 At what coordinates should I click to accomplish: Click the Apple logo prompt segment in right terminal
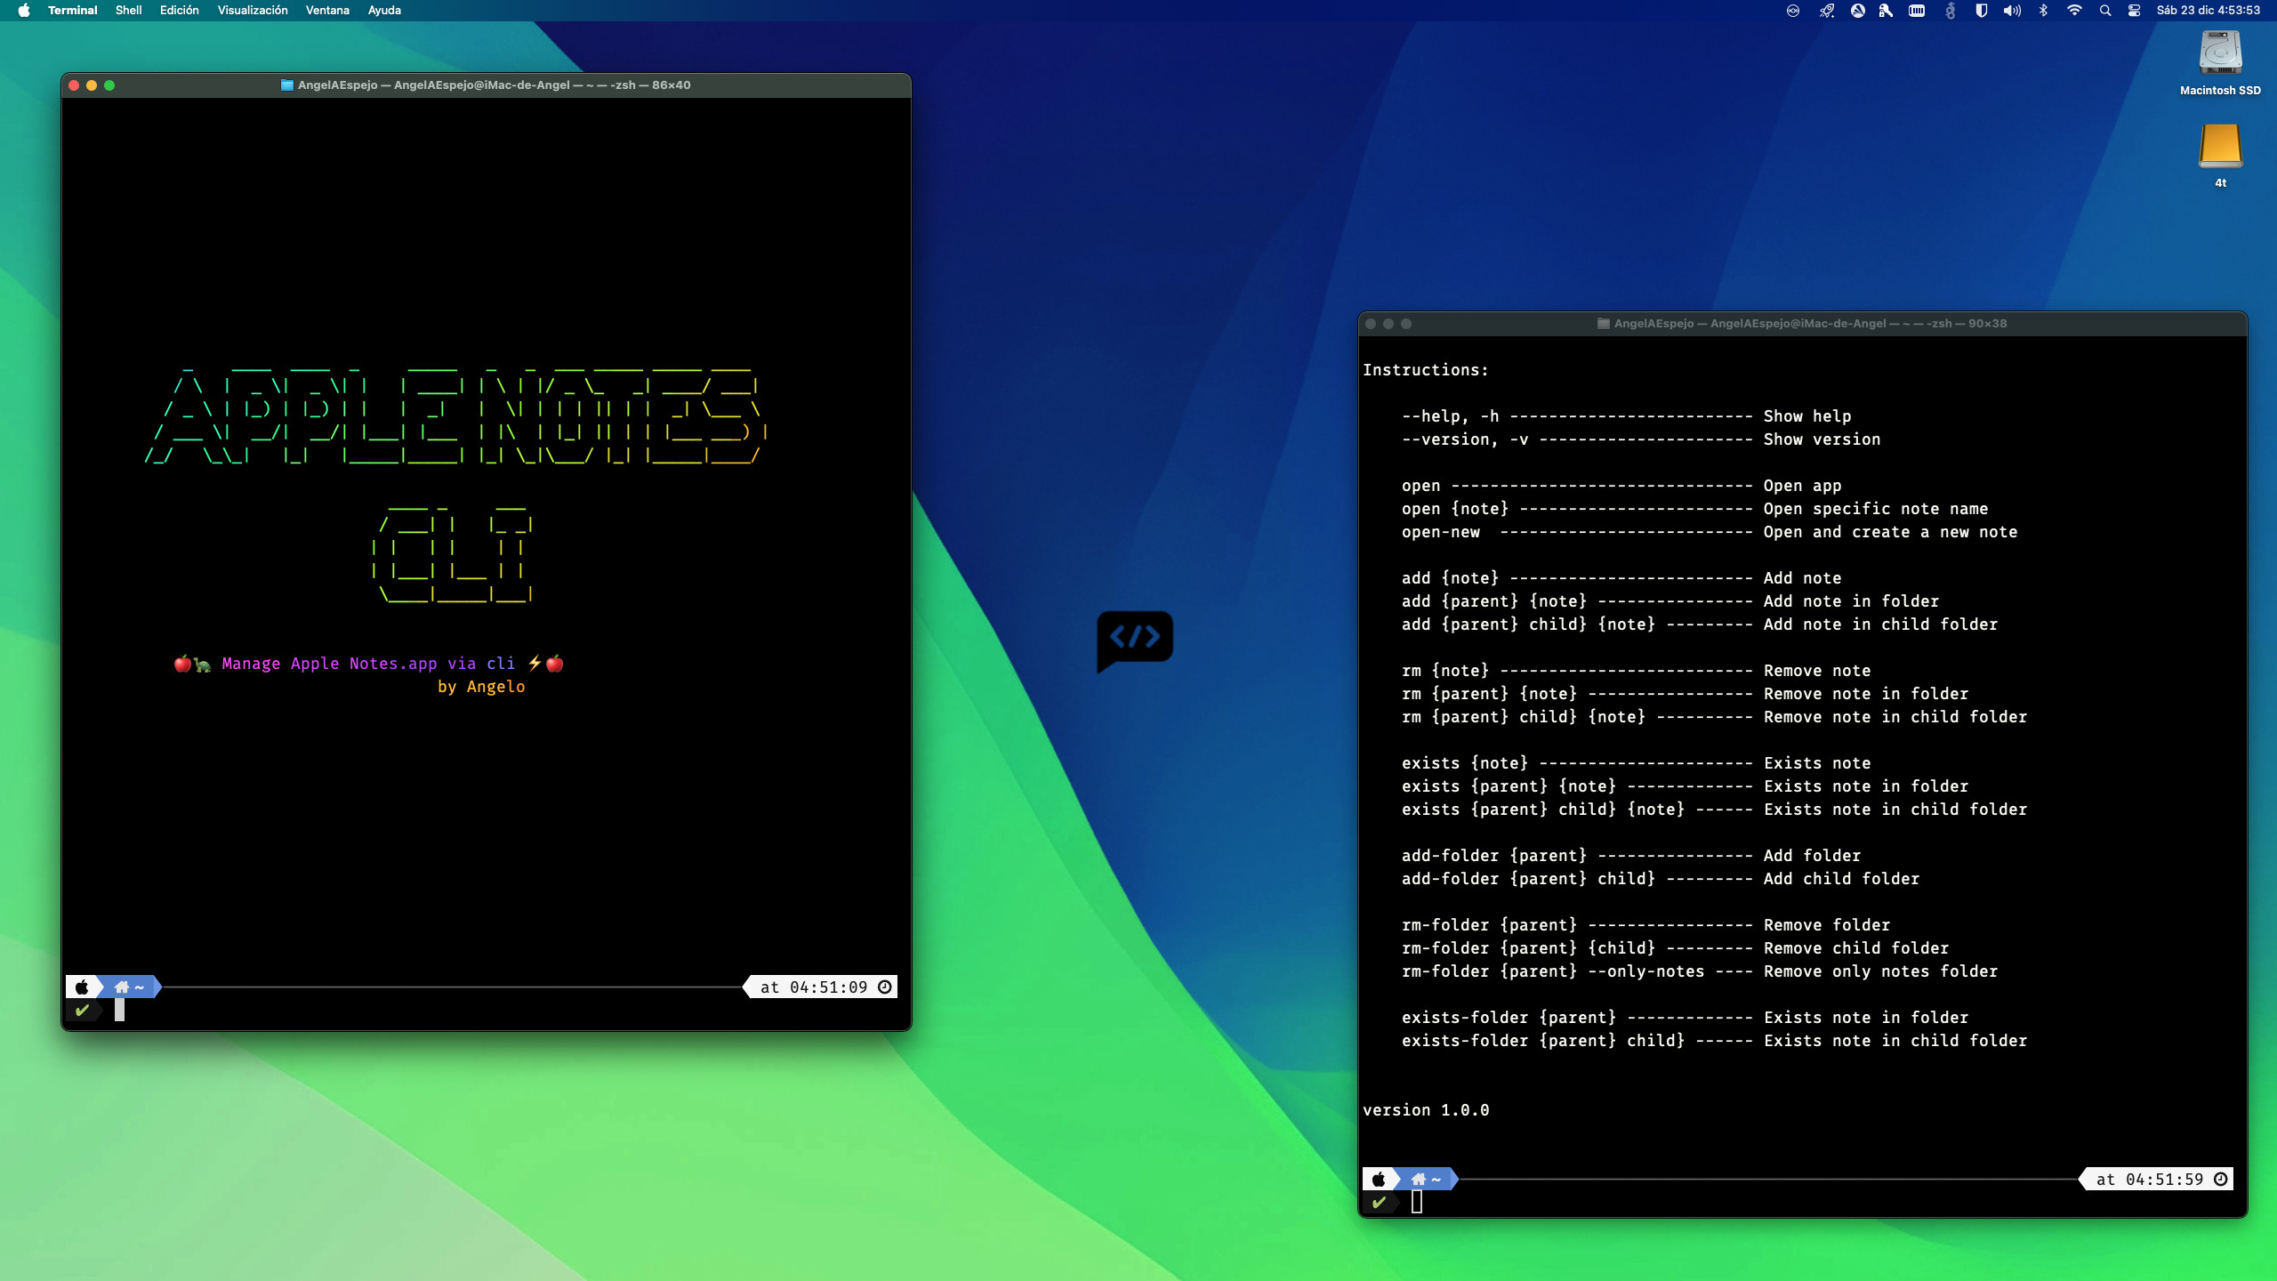[x=1379, y=1180]
